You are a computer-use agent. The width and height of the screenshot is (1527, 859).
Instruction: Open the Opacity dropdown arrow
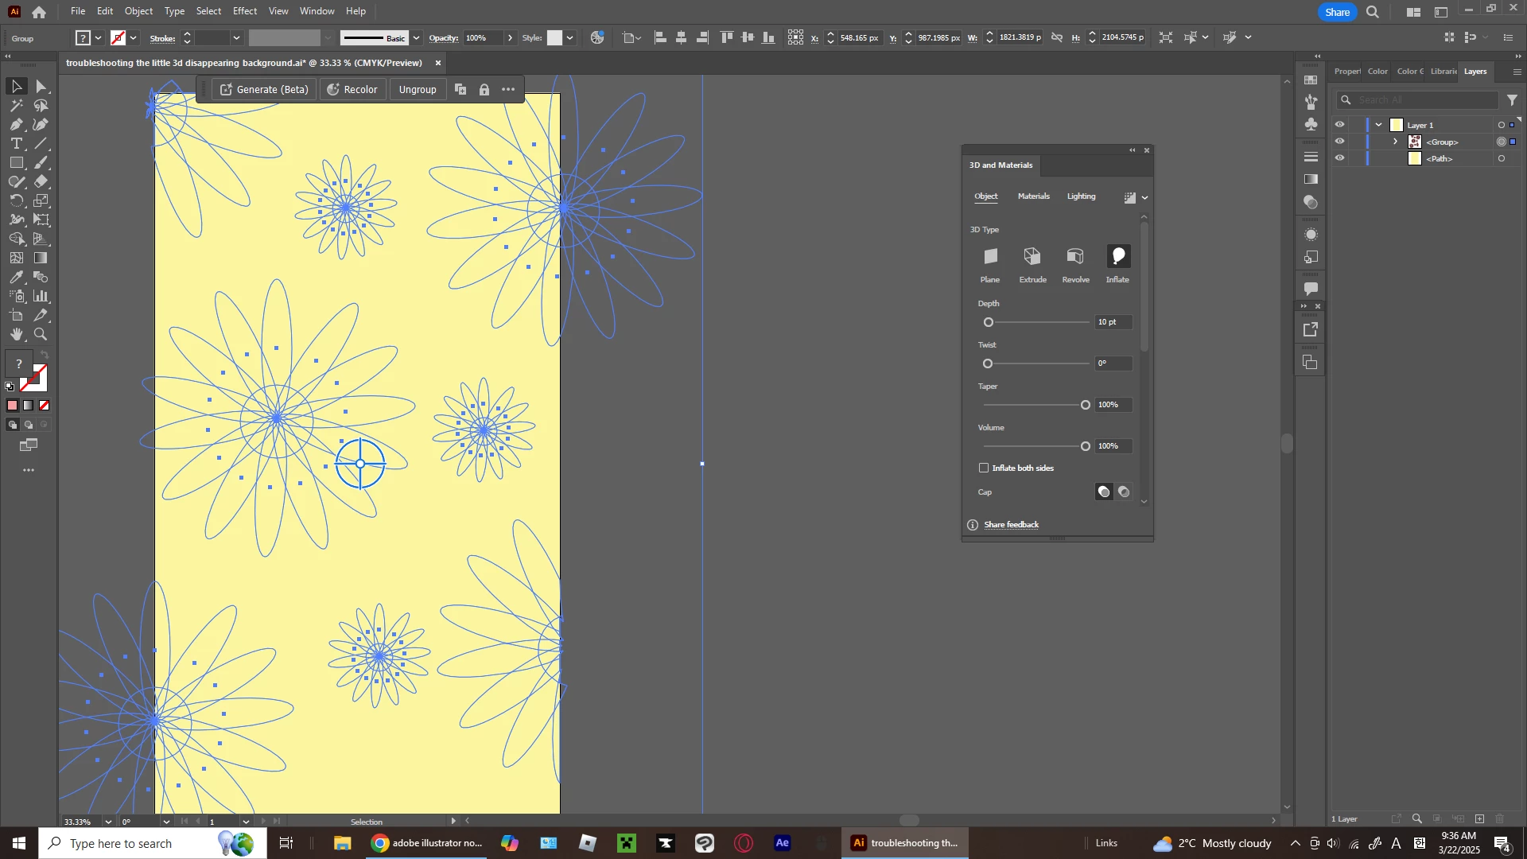(x=510, y=38)
